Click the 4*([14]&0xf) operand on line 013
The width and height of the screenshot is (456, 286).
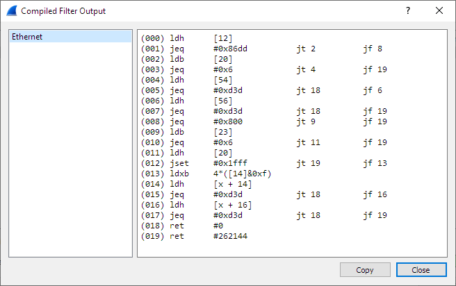(x=244, y=174)
